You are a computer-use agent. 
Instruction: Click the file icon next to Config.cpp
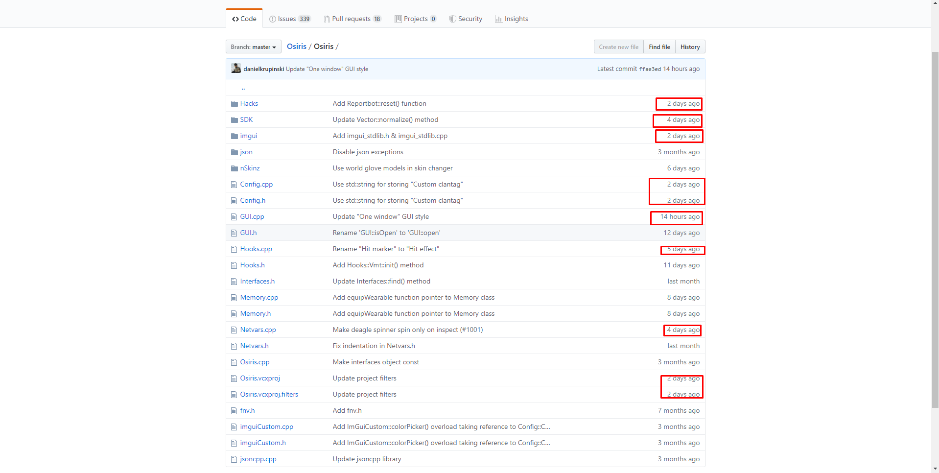click(x=234, y=185)
